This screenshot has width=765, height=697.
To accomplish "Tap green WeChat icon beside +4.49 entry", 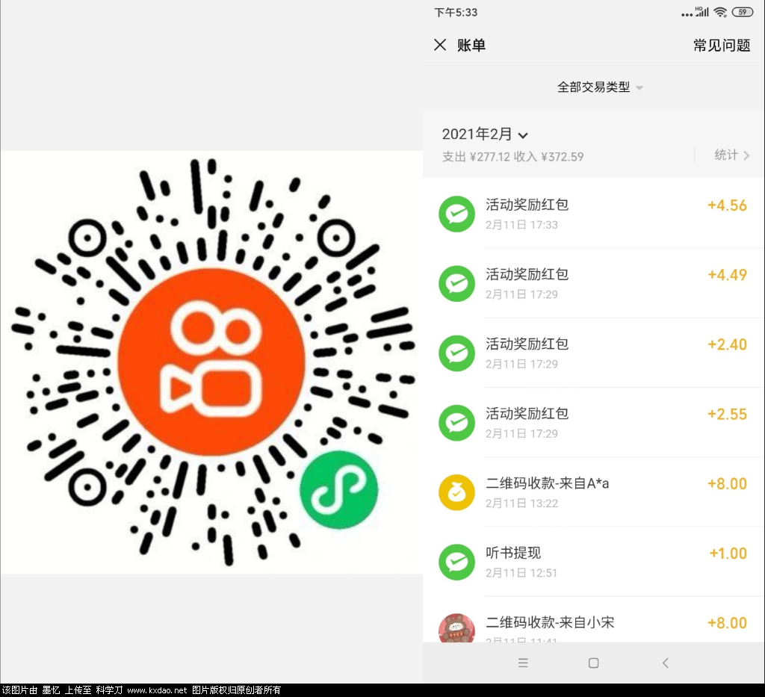I will [456, 283].
